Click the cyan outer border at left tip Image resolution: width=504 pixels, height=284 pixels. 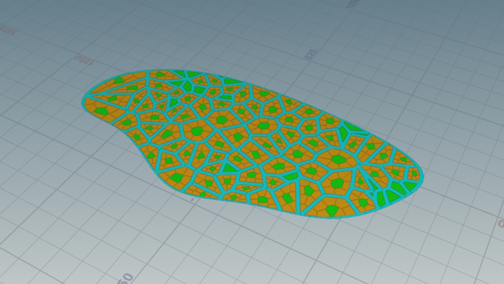click(83, 103)
